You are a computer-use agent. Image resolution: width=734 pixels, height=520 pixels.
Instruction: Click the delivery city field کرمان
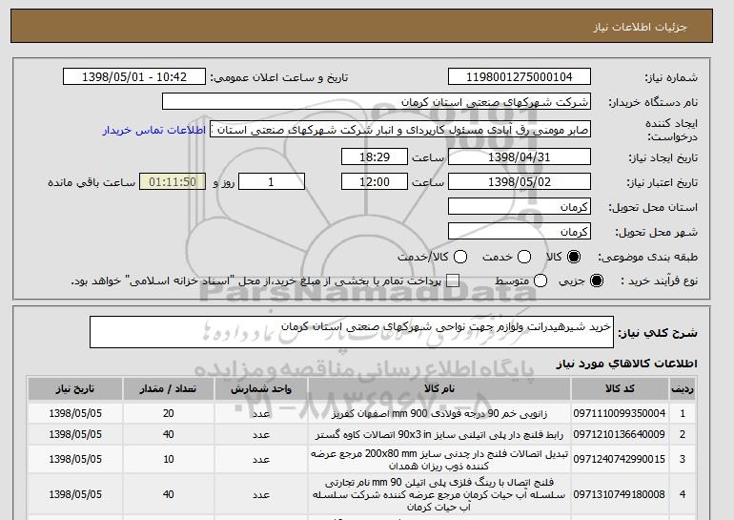(520, 232)
